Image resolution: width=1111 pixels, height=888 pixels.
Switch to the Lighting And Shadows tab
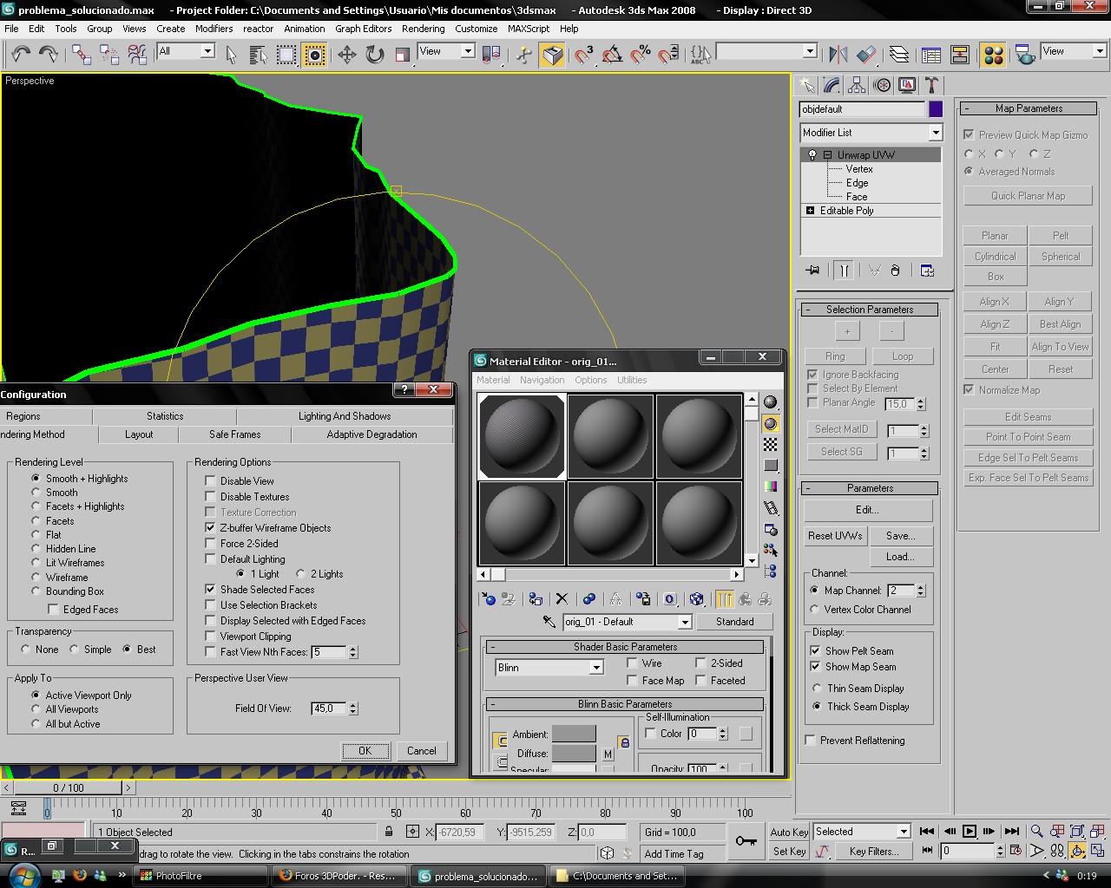point(345,416)
